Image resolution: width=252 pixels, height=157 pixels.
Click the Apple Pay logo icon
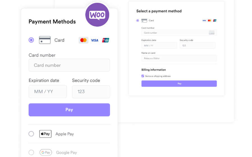[45, 134]
